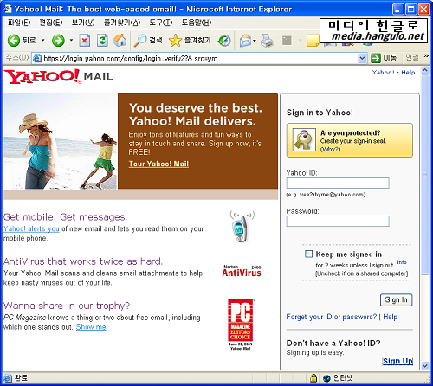The width and height of the screenshot is (433, 386).
Task: Open the Back button history dropdown arrow
Action: point(43,40)
